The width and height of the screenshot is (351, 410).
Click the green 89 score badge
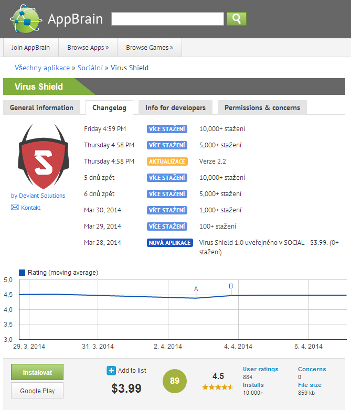coord(175,381)
